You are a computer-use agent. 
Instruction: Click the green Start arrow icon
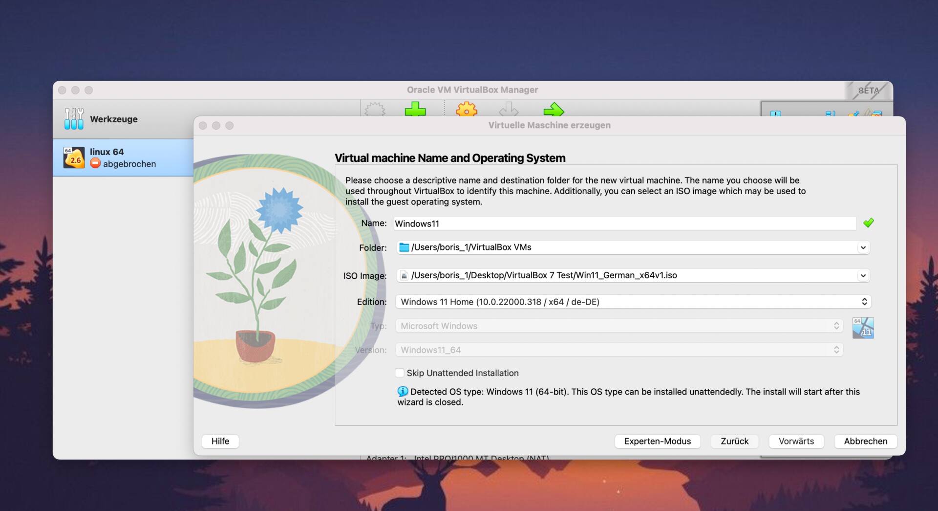(553, 109)
